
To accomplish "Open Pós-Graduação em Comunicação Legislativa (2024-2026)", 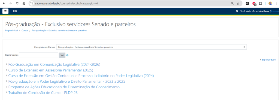I will click(x=54, y=64).
